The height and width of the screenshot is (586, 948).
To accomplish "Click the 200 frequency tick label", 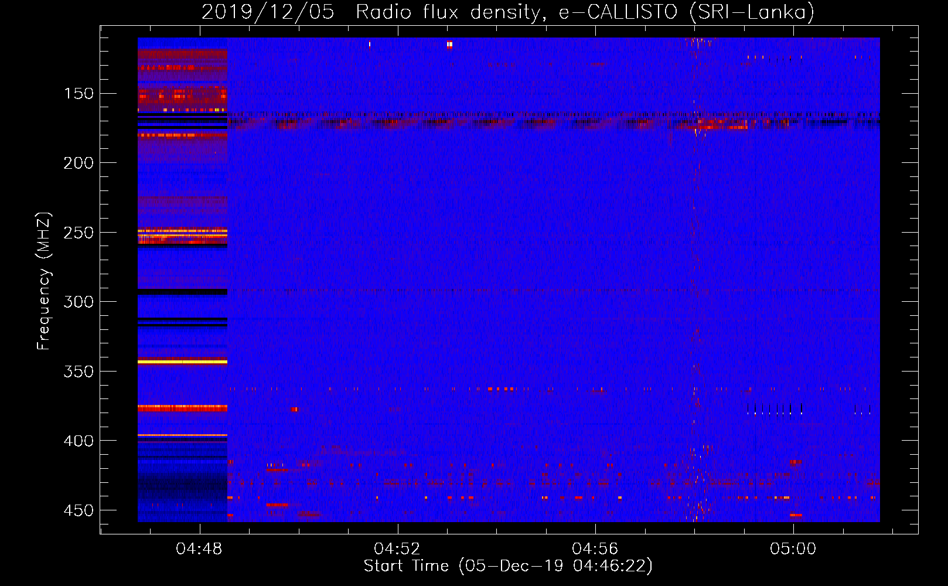I will click(79, 163).
